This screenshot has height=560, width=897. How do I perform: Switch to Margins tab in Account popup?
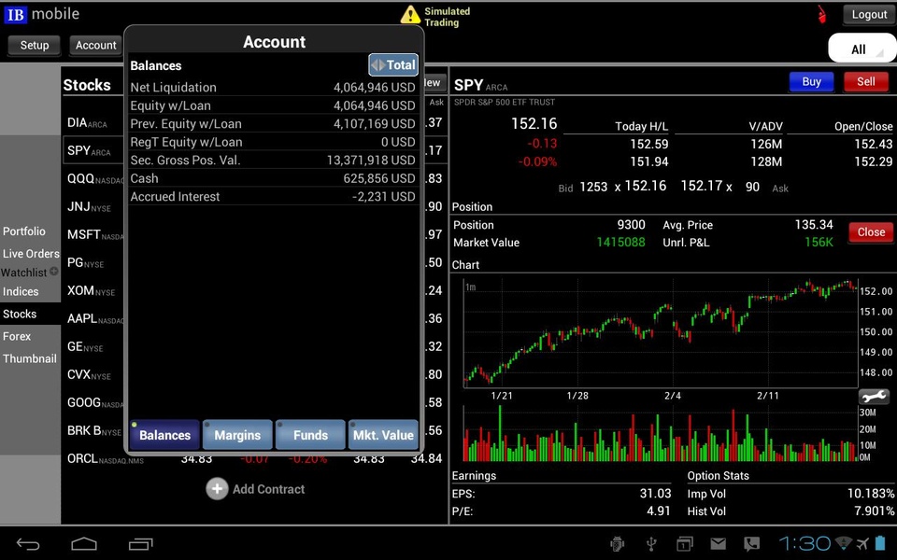pos(237,435)
